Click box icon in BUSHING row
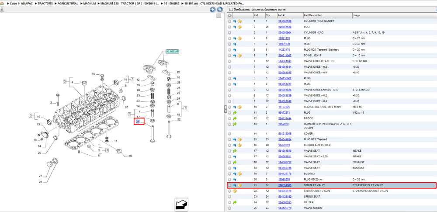The height and width of the screenshot is (212, 437). (x=239, y=174)
